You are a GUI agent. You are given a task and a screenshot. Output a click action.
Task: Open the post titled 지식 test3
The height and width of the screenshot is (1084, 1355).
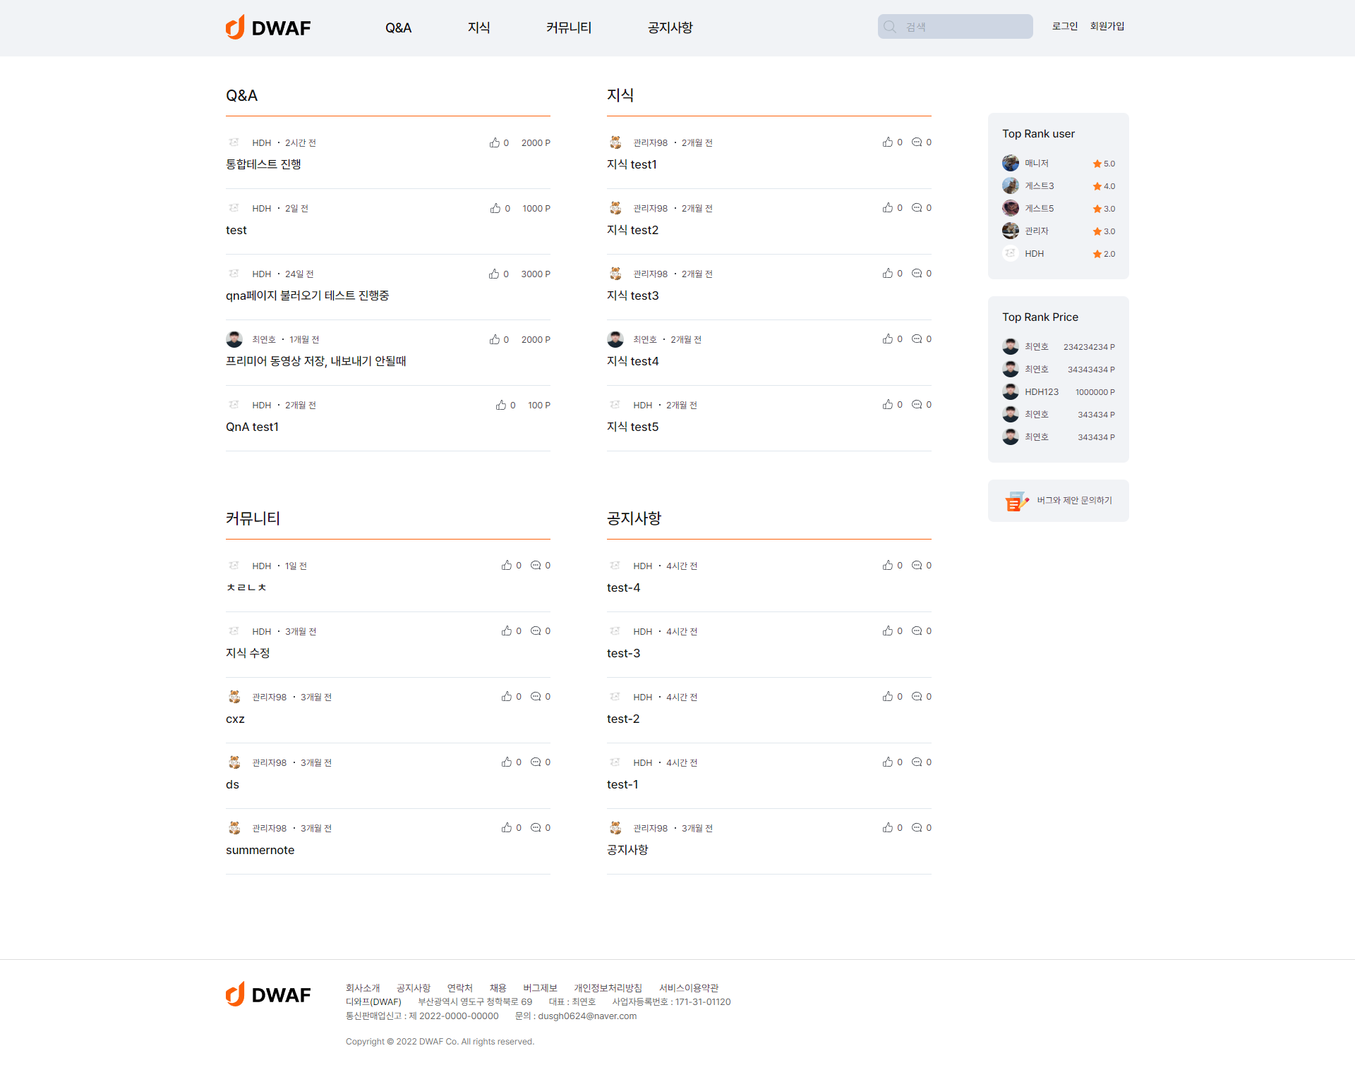click(632, 296)
